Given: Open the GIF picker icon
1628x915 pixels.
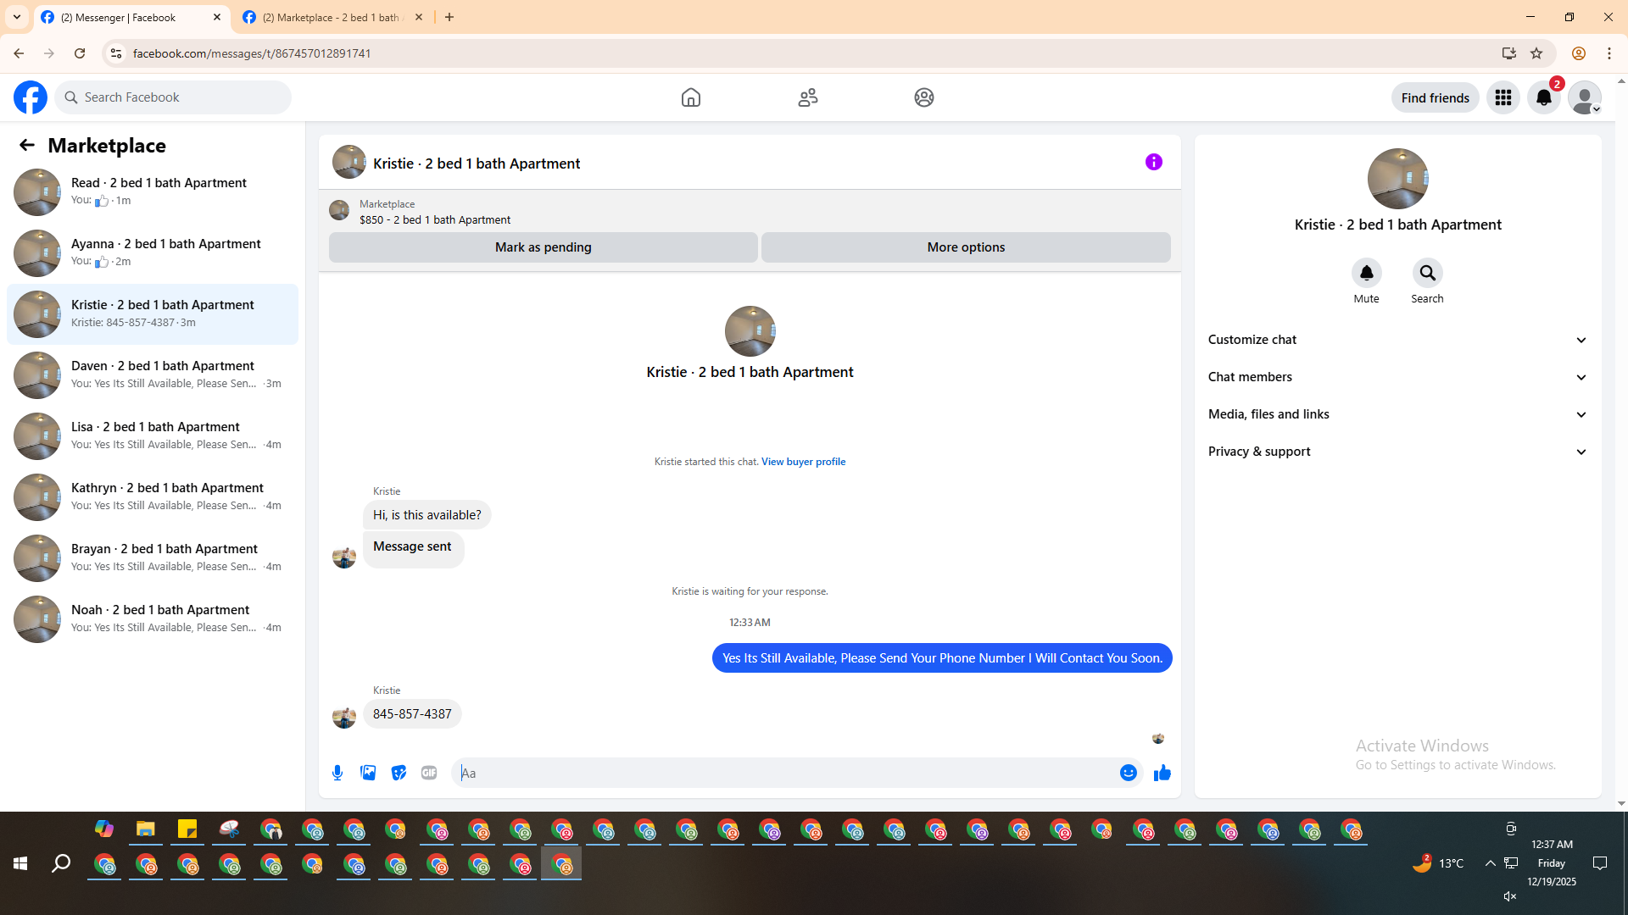Looking at the screenshot, I should pyautogui.click(x=429, y=773).
